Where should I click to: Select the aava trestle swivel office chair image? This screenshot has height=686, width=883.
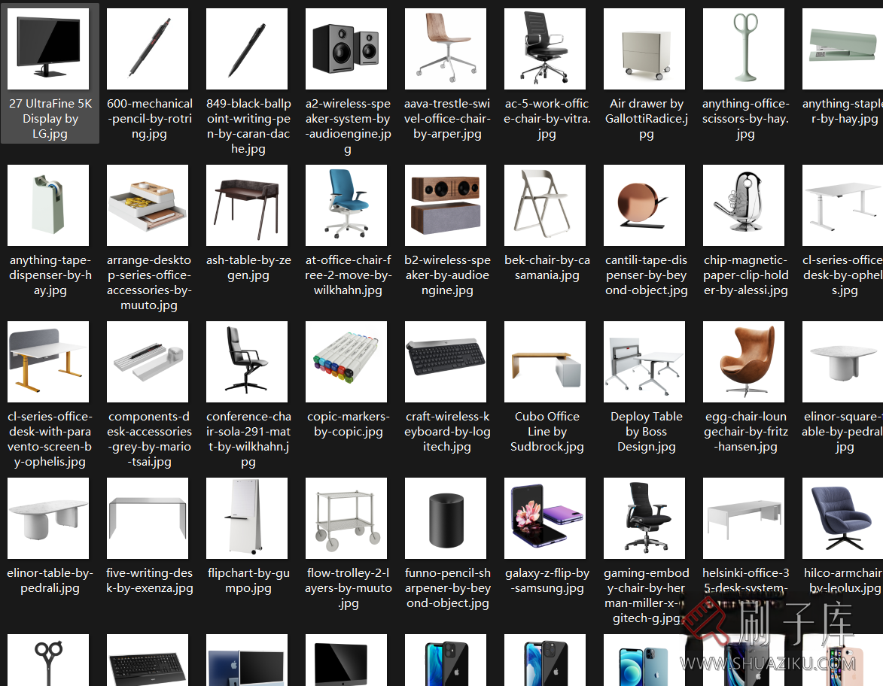[446, 50]
